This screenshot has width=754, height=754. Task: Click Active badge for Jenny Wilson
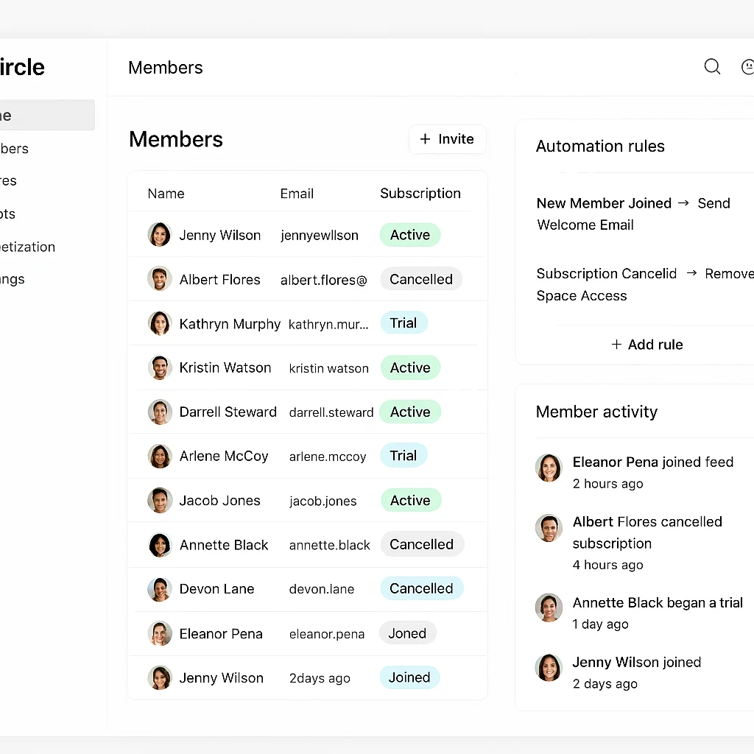(409, 235)
